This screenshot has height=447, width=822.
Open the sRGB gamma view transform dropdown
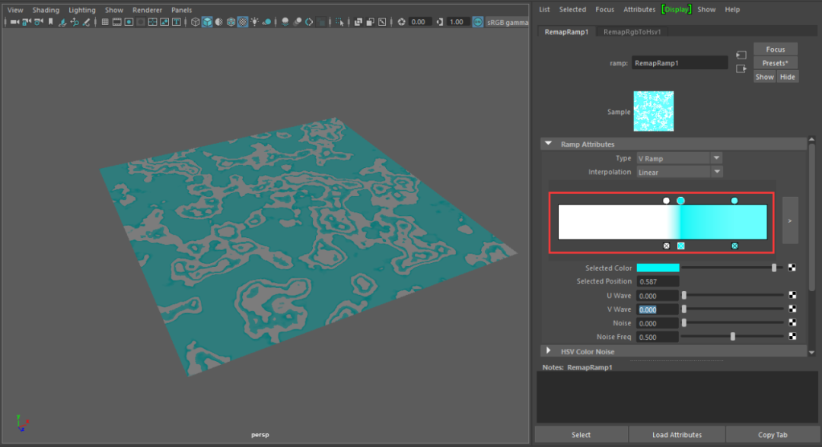pos(507,22)
